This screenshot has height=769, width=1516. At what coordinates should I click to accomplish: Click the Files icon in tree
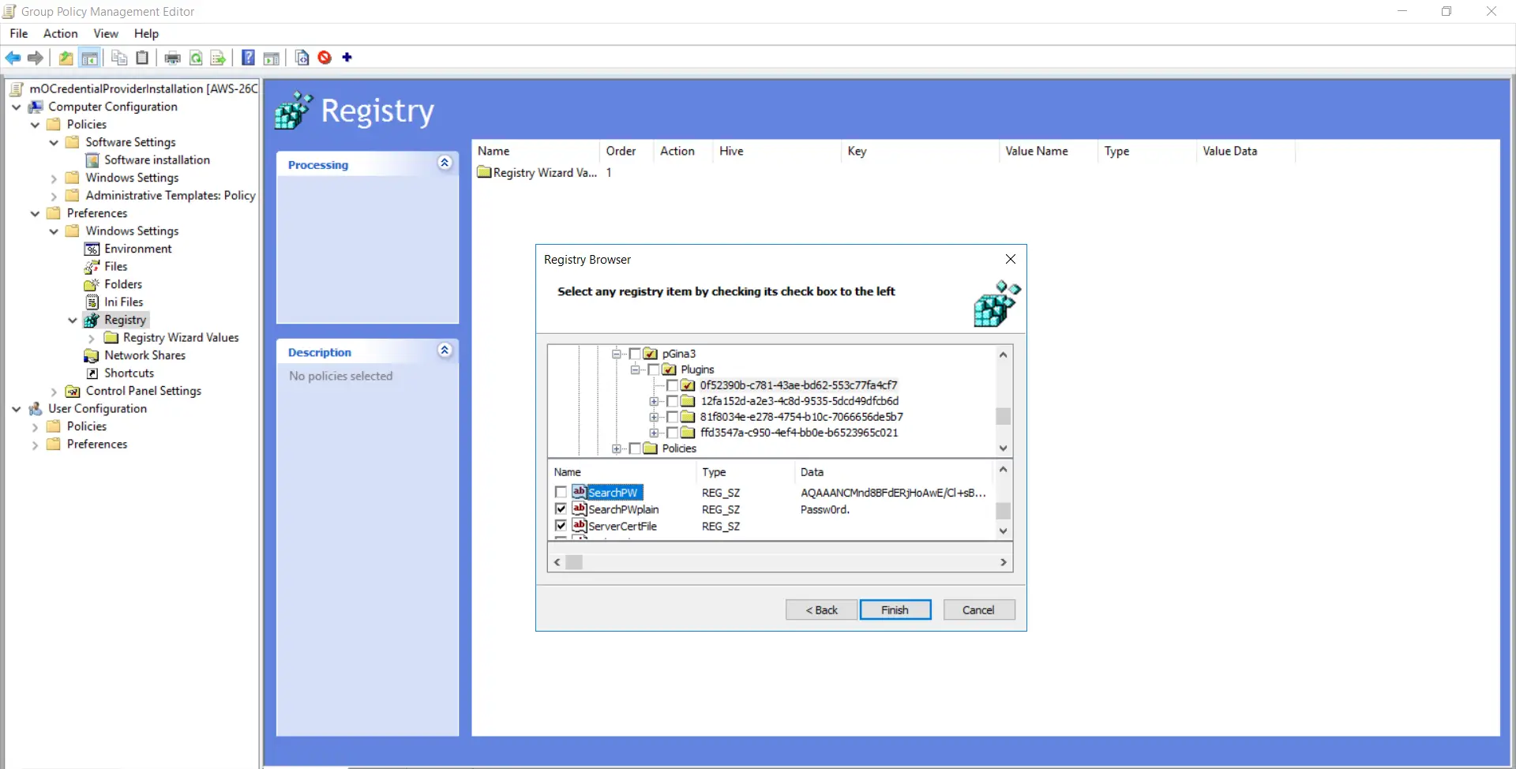(x=92, y=267)
